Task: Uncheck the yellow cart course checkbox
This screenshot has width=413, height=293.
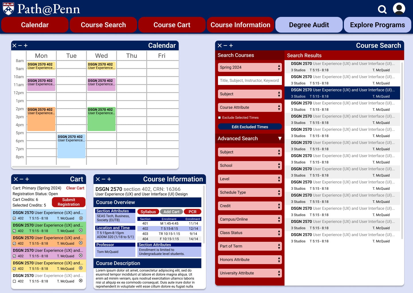Action: click(x=14, y=269)
